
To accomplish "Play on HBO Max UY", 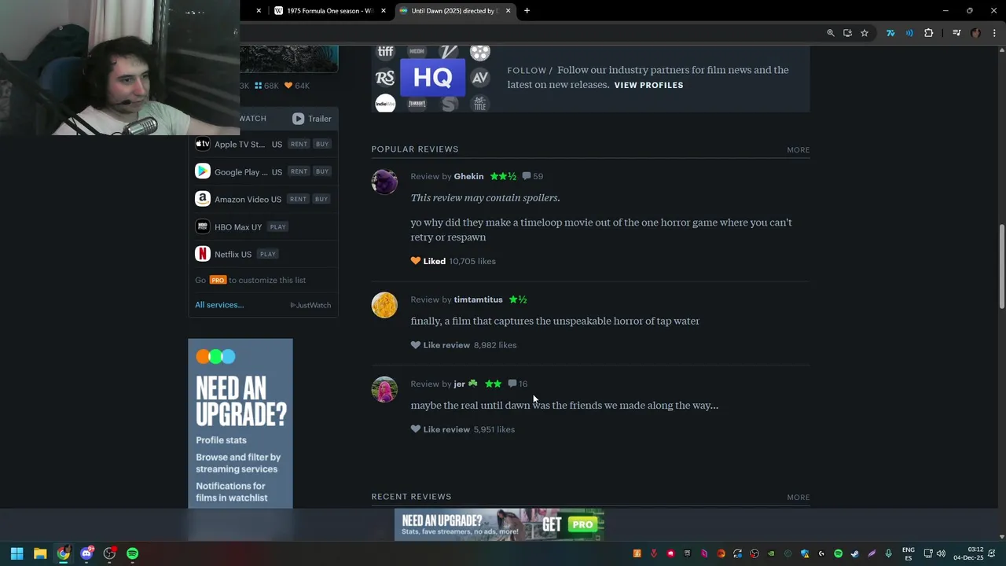I will tap(277, 226).
